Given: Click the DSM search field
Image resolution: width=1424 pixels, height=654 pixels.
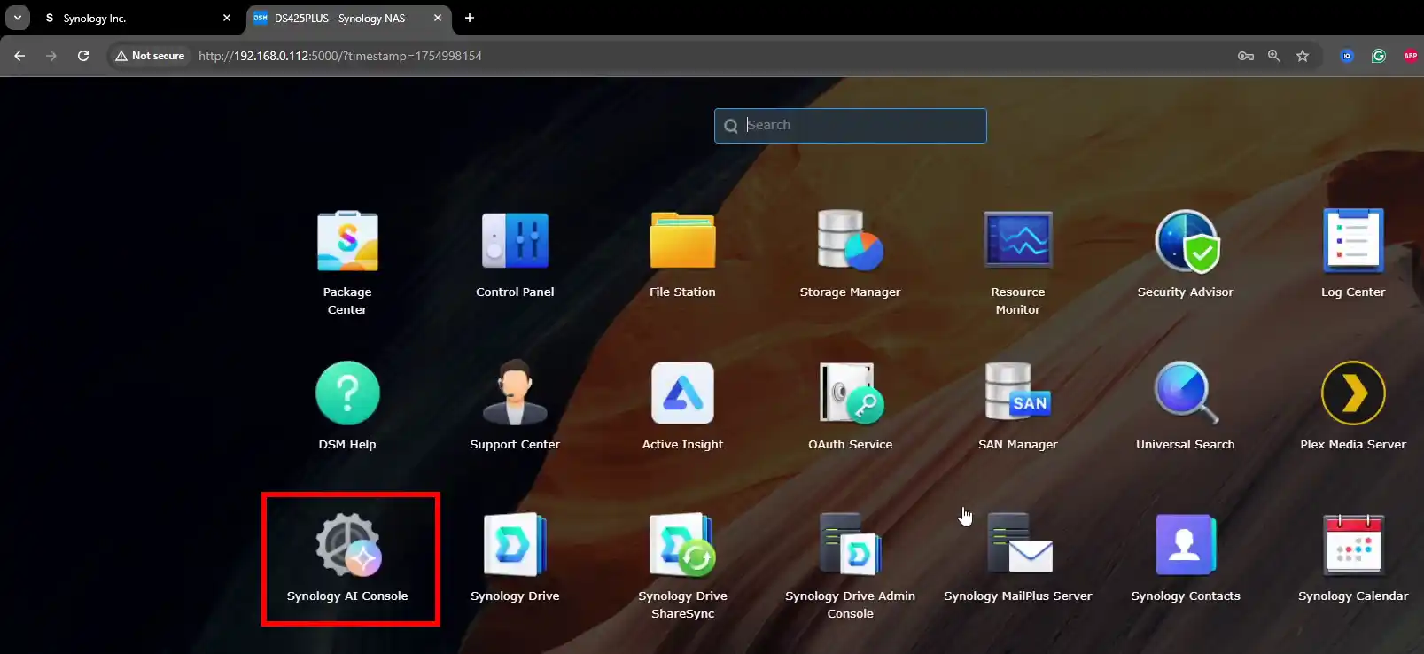Looking at the screenshot, I should point(850,126).
